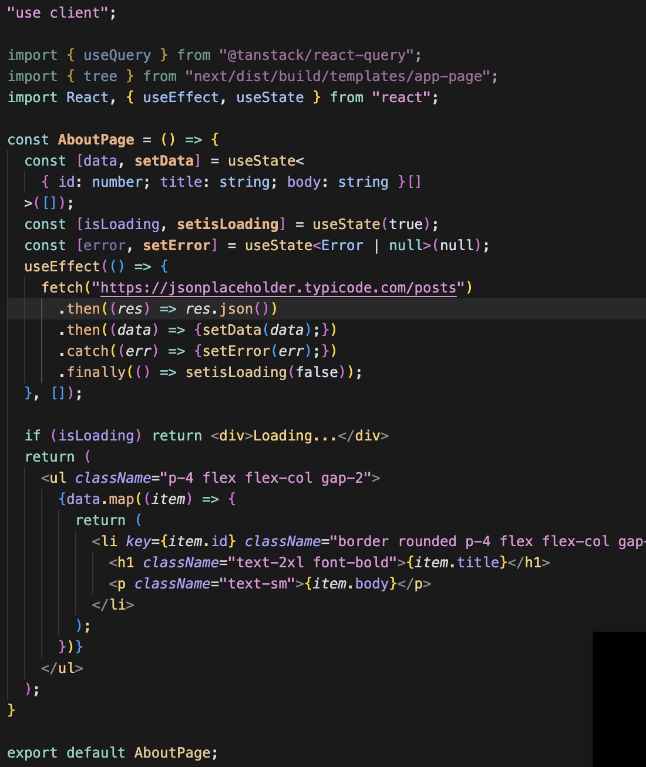Click AboutPage in the const declaration
This screenshot has width=646, height=767.
[96, 139]
